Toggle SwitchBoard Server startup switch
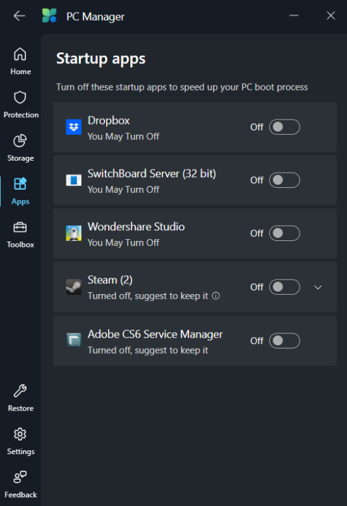Screen dimensions: 347x506 pos(284,180)
